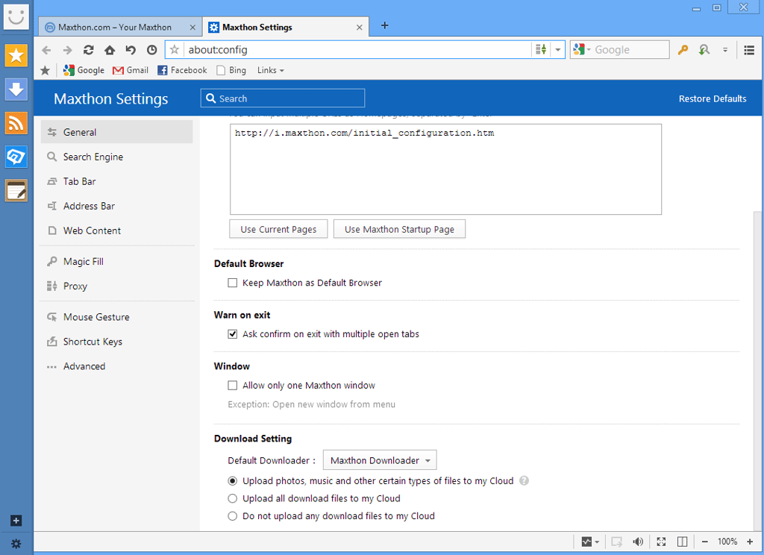
Task: Click Restore Defaults link
Action: (713, 99)
